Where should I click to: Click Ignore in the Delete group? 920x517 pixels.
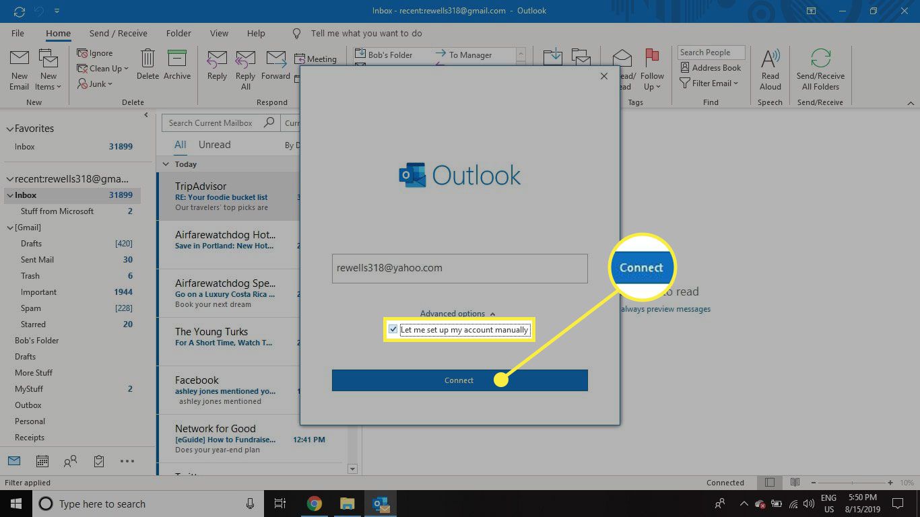[x=94, y=53]
